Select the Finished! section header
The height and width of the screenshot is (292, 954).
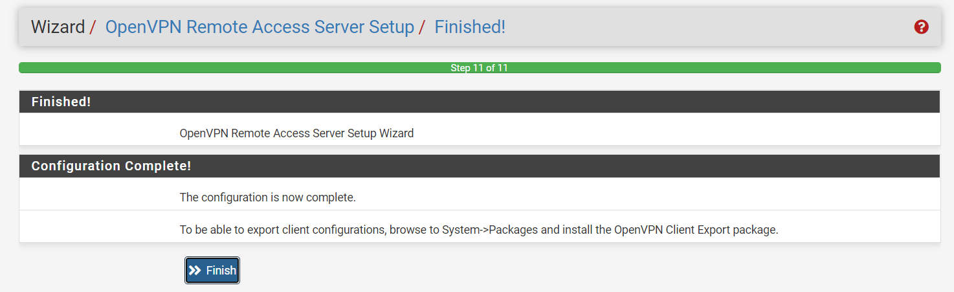pos(61,102)
